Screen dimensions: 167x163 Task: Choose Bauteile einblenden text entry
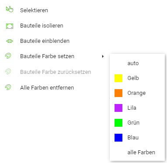pyautogui.click(x=45, y=41)
